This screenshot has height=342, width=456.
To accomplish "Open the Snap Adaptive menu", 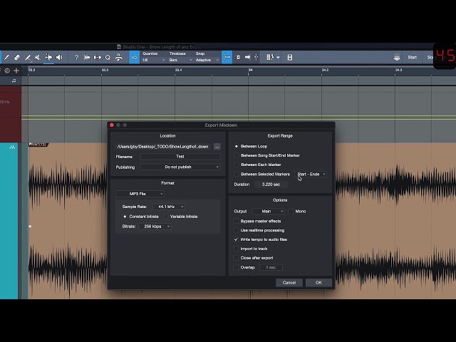I will [207, 60].
